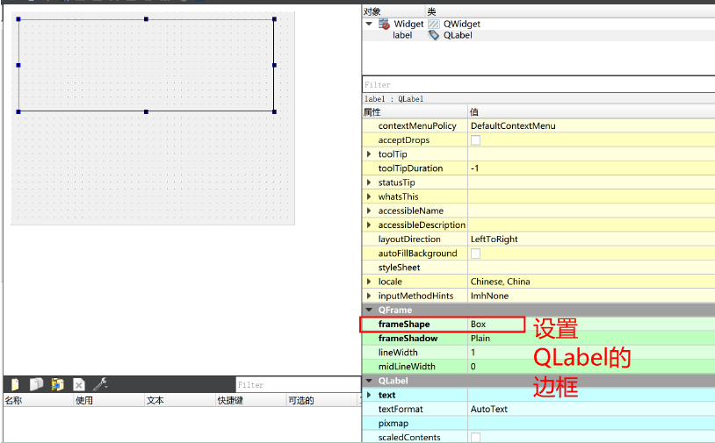Image resolution: width=715 pixels, height=443 pixels.
Task: Click the 对象 object column header
Action: click(x=394, y=11)
